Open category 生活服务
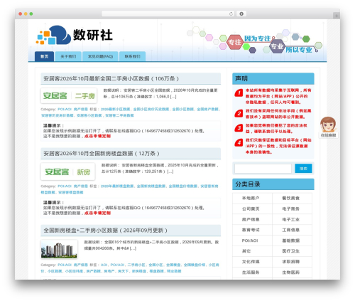 [x=251, y=273]
